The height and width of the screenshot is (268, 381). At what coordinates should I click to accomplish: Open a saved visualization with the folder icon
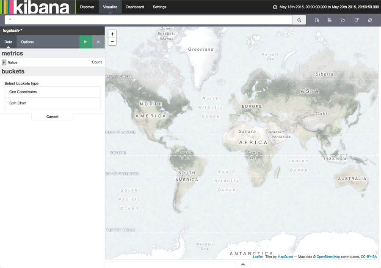[x=343, y=19]
